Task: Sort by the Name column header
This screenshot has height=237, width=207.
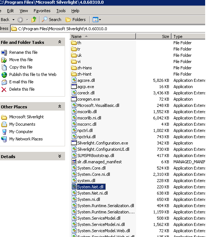Action: click(103, 36)
